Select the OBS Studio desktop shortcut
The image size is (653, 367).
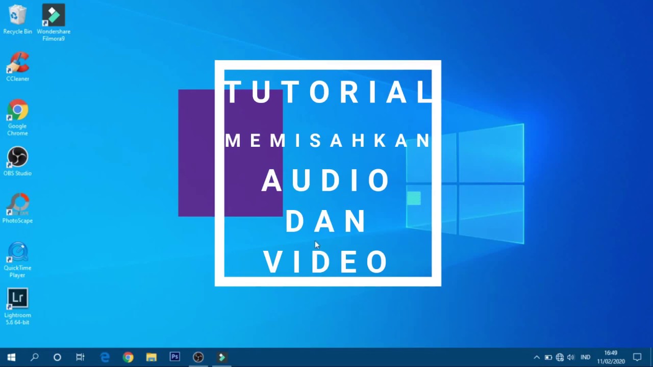(x=17, y=162)
